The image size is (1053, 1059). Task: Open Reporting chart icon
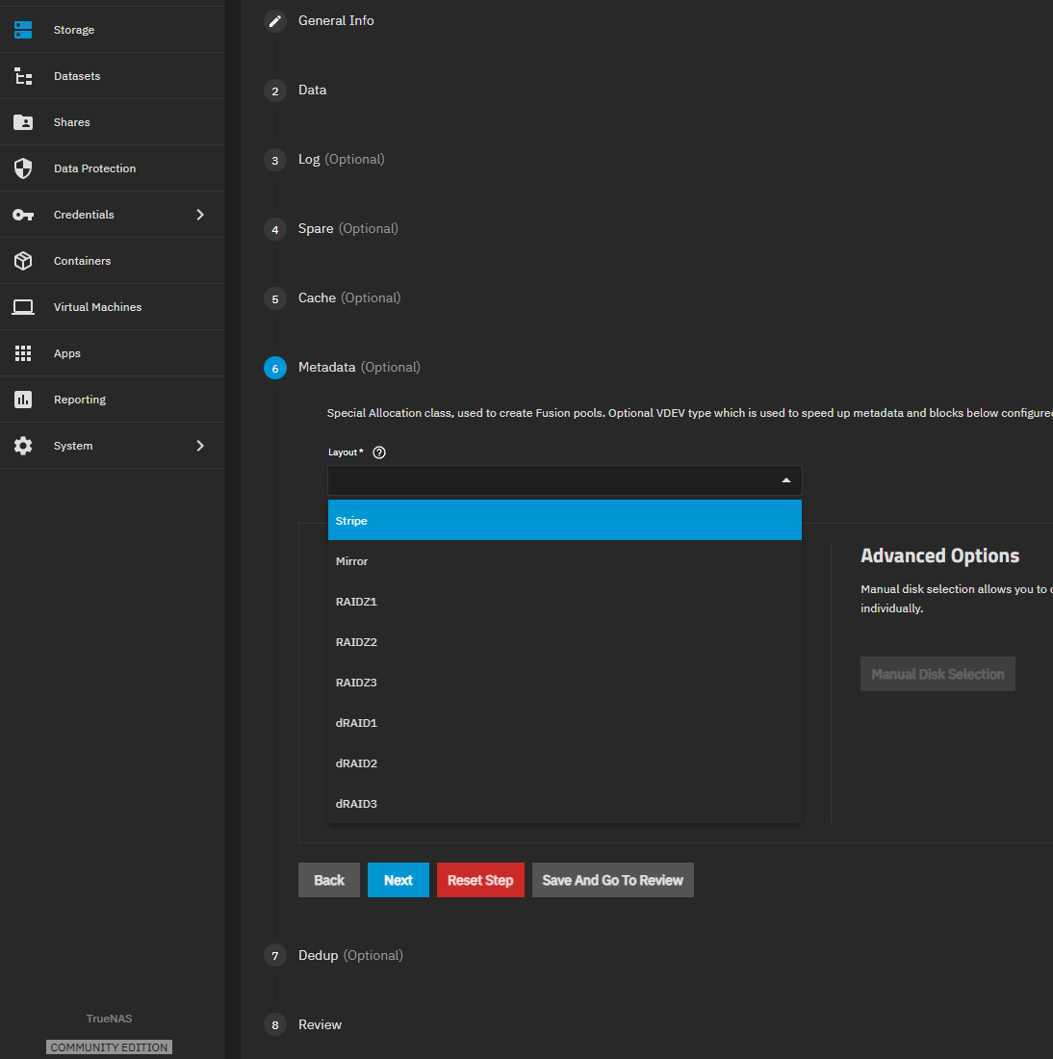click(23, 400)
